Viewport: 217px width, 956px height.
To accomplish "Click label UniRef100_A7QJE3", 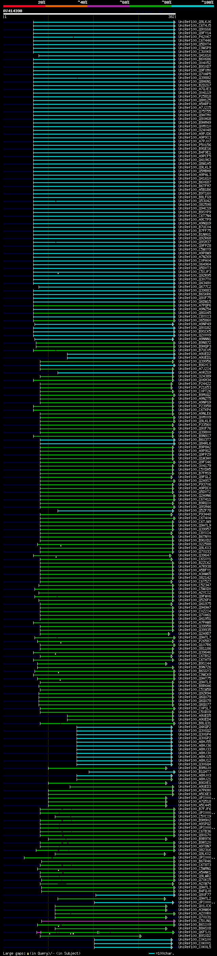I will (195, 89).
